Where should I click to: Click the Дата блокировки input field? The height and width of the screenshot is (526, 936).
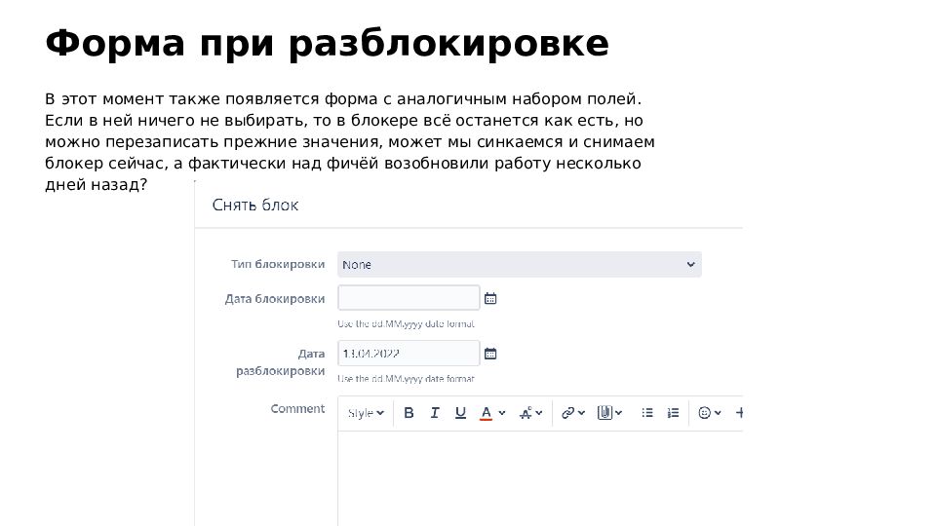[409, 298]
